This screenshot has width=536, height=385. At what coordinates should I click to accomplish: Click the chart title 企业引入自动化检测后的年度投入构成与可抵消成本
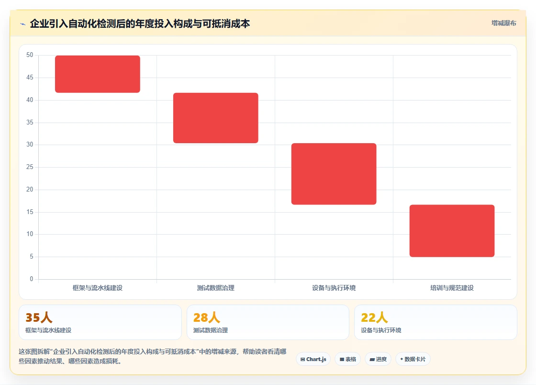point(140,23)
